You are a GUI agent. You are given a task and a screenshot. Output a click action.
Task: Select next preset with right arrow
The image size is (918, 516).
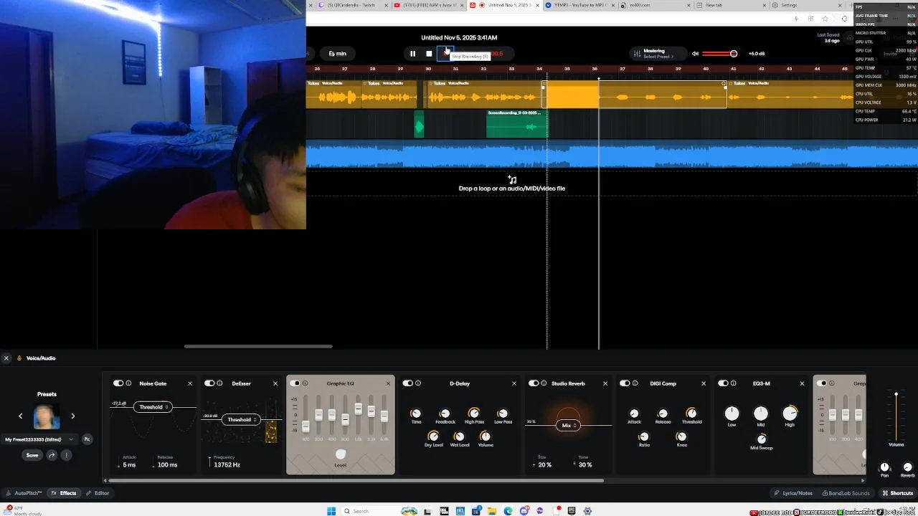(72, 416)
